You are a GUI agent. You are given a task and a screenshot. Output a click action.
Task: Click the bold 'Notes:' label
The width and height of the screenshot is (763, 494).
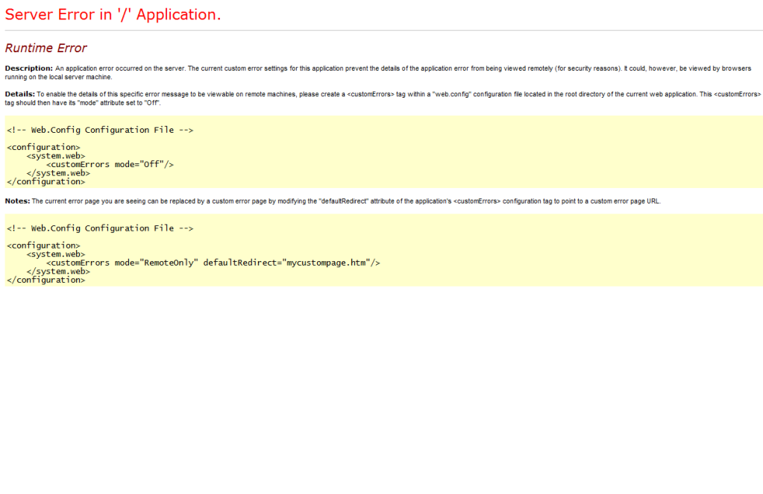tap(17, 201)
